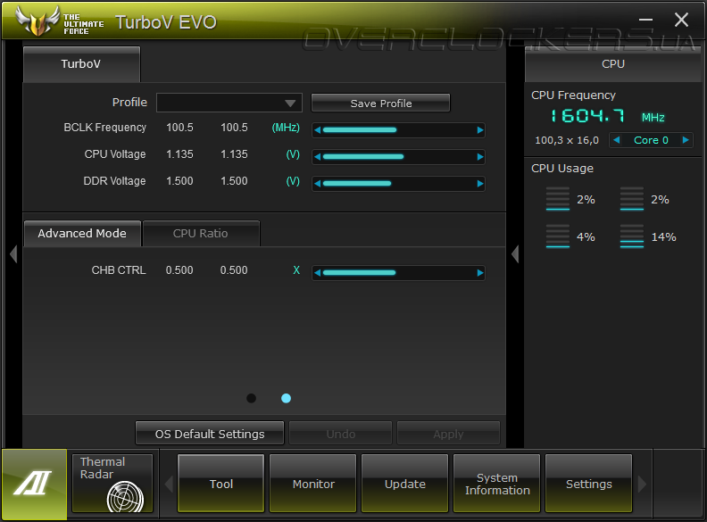707x522 pixels.
Task: Collapse the CPU side panel arrow
Action: pyautogui.click(x=515, y=253)
